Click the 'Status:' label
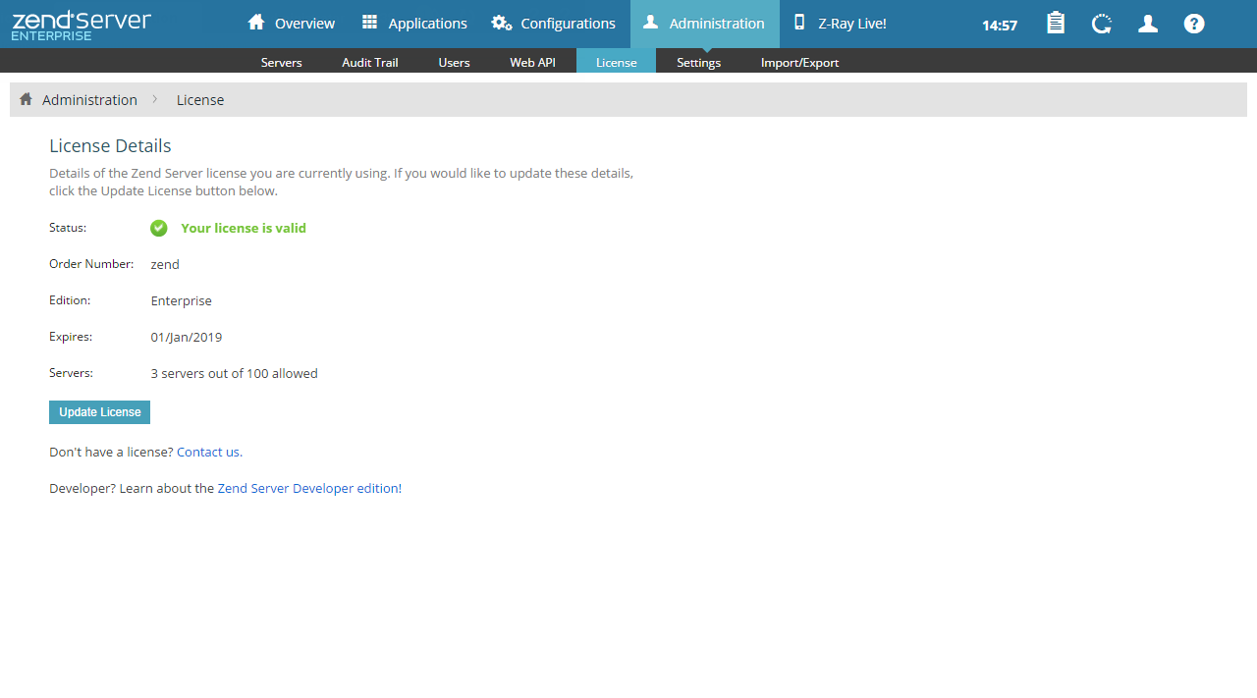 pos(68,228)
